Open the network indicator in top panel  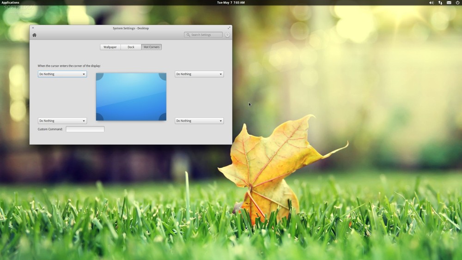(x=440, y=3)
